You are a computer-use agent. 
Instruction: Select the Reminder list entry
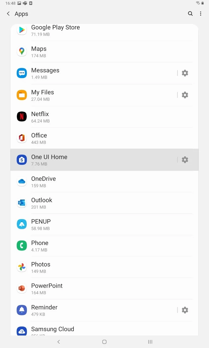point(94,310)
